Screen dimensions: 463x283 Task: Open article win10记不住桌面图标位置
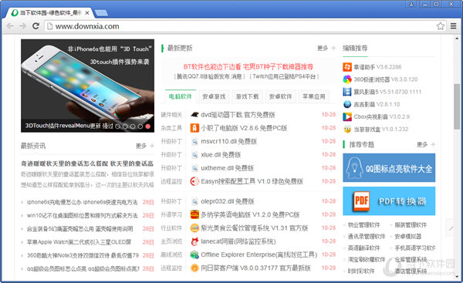click(82, 215)
